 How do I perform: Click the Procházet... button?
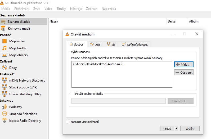point(181,101)
